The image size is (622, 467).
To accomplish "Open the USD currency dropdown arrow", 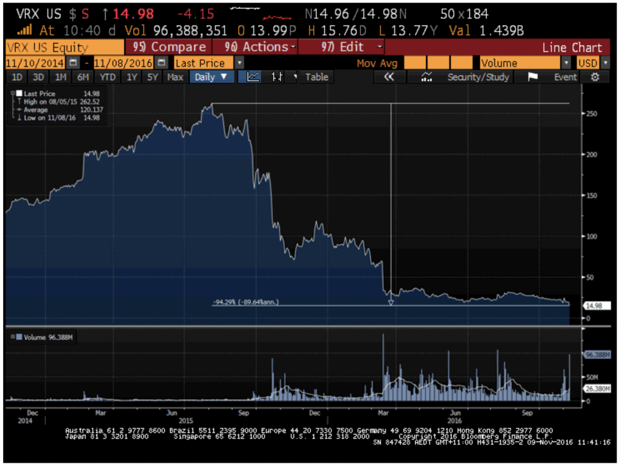I will (x=605, y=63).
